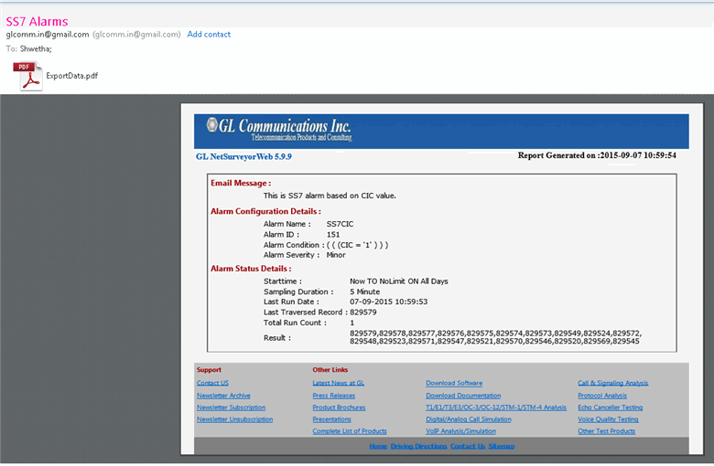Open the Echo Canceller Testing link
The height and width of the screenshot is (466, 714).
click(x=611, y=408)
